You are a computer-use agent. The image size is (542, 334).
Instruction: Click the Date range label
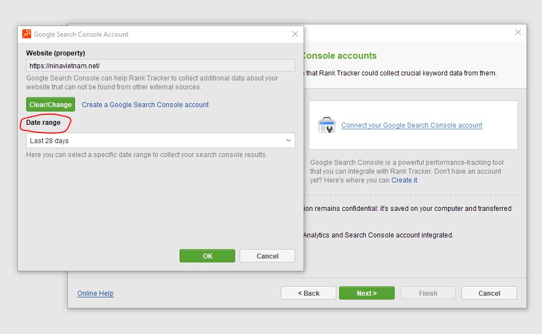(43, 123)
